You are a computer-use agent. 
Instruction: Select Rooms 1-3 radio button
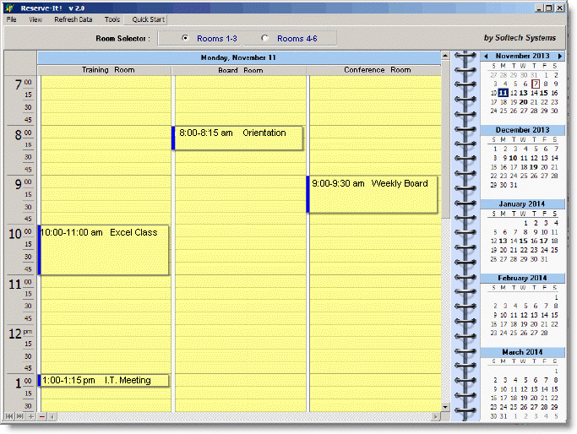(186, 38)
